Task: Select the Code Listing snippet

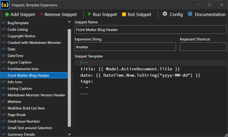Action: coord(18,29)
